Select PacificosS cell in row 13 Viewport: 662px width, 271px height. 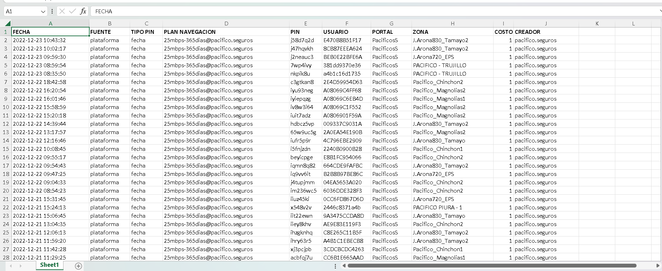[x=391, y=132]
